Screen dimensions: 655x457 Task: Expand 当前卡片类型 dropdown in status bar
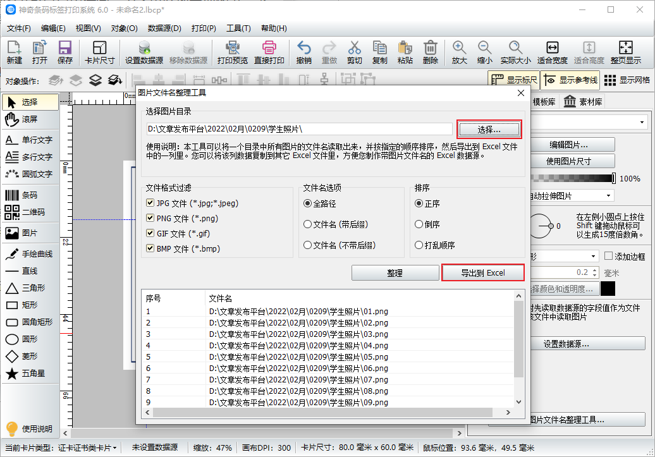114,448
